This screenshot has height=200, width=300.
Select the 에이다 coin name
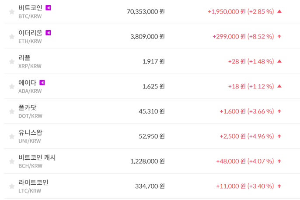click(28, 83)
